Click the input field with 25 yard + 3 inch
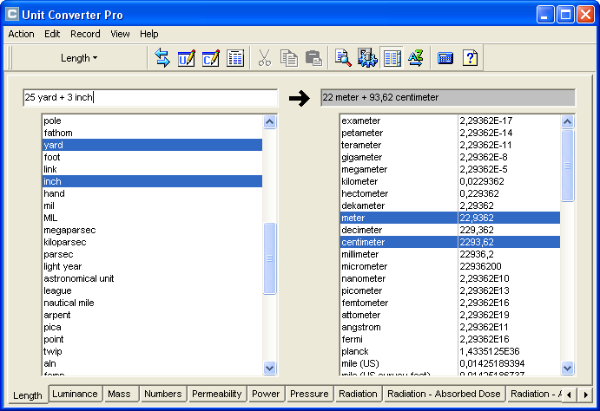This screenshot has width=600, height=411. [x=150, y=98]
